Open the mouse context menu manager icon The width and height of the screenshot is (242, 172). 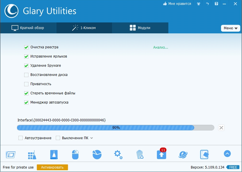75,154
